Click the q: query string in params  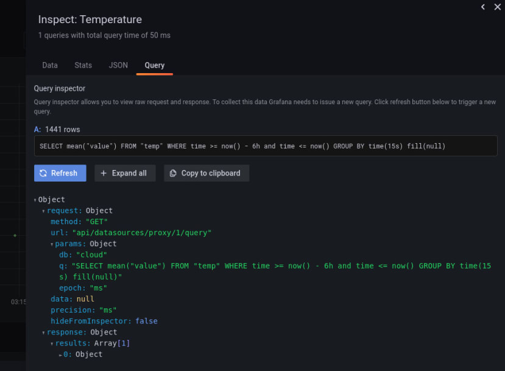275,271
